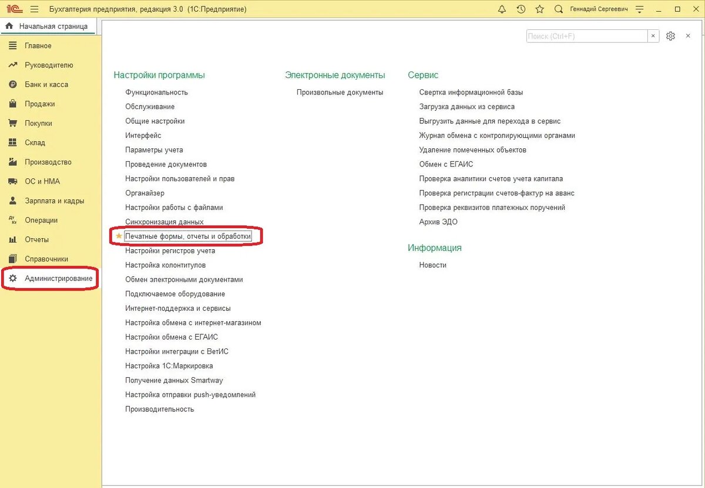Close the Администрирование panel with X

tap(688, 36)
